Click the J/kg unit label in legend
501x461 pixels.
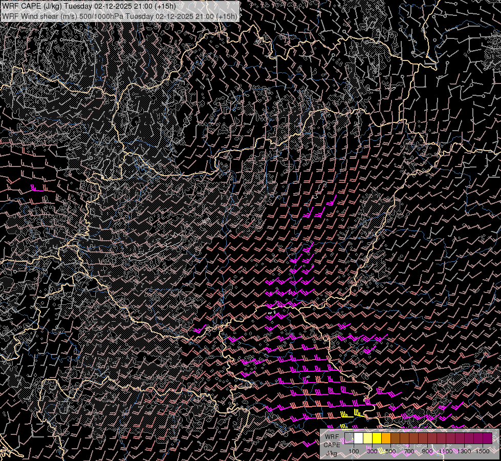coord(332,453)
